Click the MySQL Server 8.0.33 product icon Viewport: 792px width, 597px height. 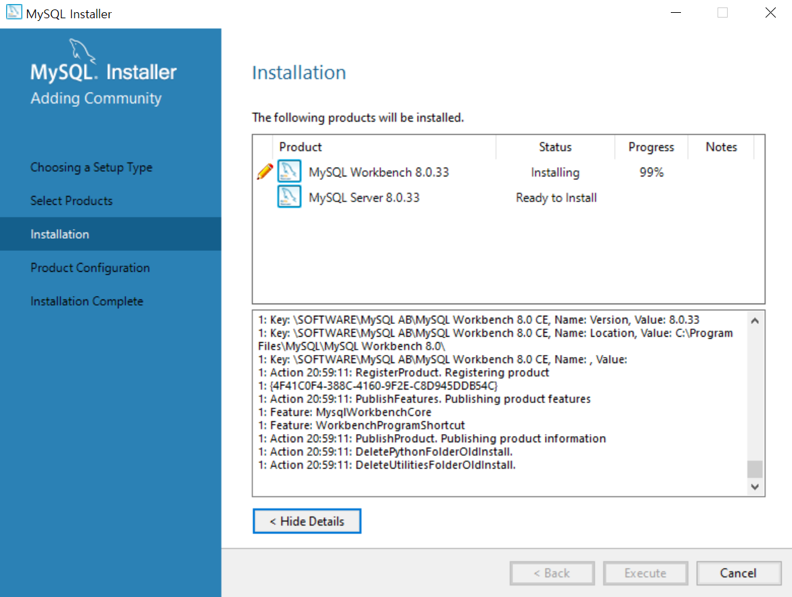point(290,197)
